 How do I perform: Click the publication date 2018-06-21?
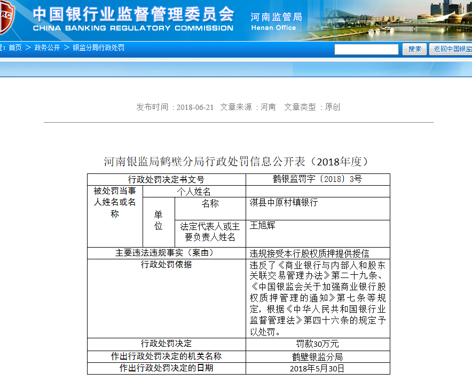pos(195,107)
